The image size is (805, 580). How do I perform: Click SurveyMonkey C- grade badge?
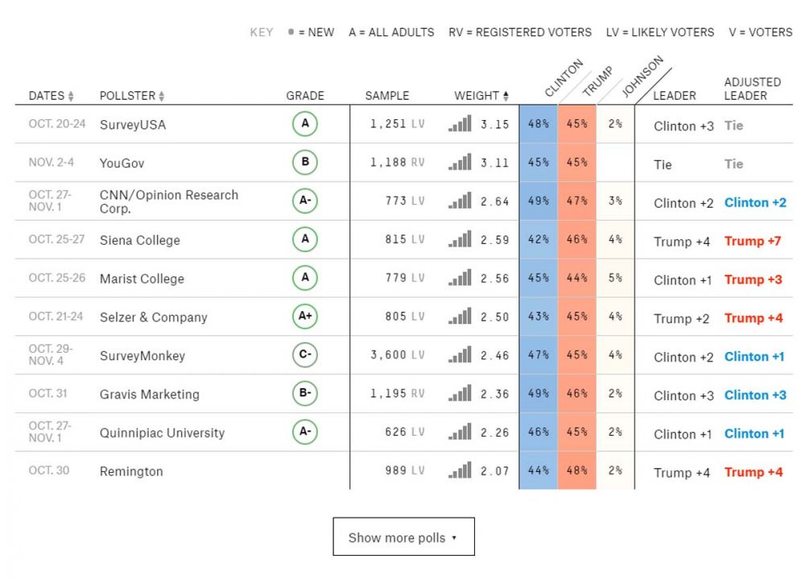coord(305,355)
